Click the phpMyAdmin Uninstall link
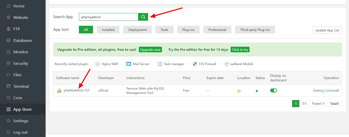 coord(333,91)
